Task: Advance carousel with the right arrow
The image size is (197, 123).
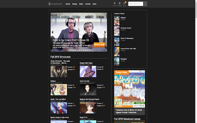Action: pos(105,32)
